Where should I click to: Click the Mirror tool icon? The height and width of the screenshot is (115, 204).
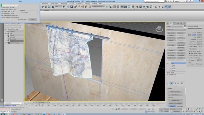click(107, 7)
